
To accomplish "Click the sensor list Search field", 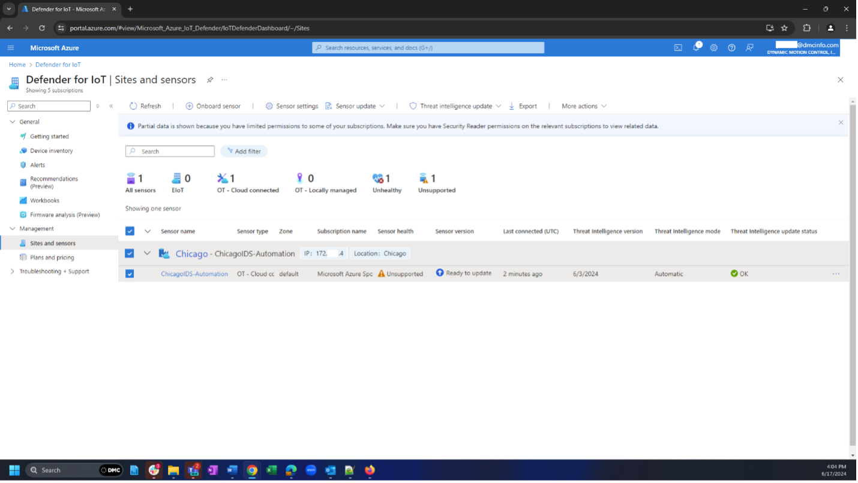I will pyautogui.click(x=170, y=152).
